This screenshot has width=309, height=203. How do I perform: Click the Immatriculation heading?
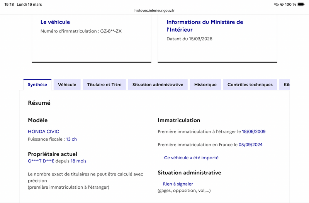point(179,120)
